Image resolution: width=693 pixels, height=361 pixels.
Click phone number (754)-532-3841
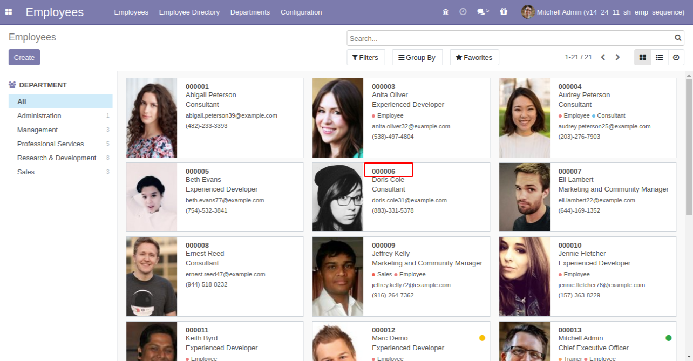(206, 210)
